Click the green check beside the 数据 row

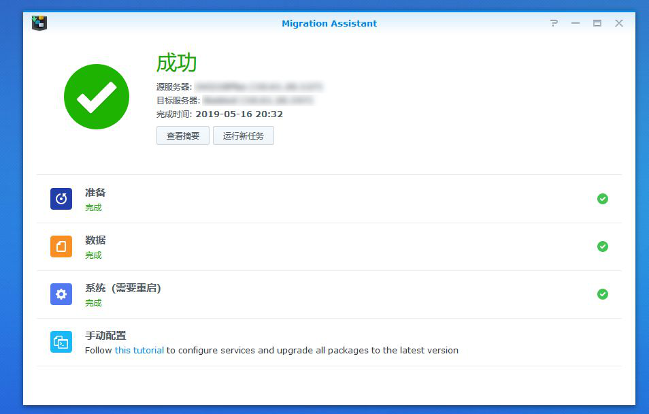(602, 246)
